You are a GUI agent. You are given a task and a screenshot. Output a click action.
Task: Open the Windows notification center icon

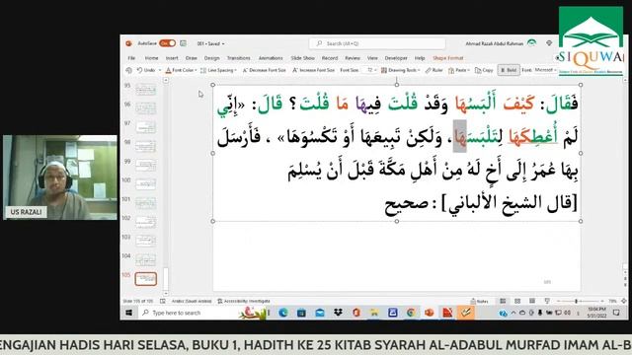616,313
